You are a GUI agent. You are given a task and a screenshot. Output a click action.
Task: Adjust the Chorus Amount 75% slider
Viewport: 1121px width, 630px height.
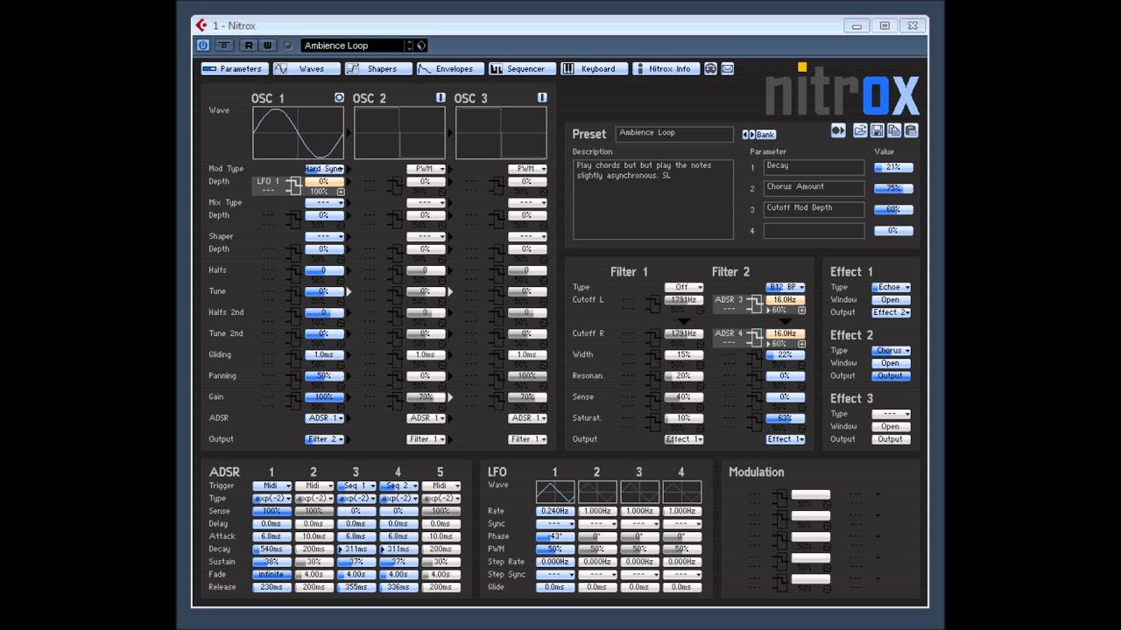pyautogui.click(x=893, y=188)
